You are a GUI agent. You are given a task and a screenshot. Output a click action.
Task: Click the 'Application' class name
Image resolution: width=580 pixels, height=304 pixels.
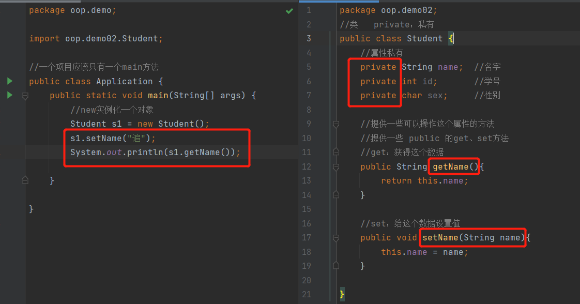[x=124, y=81]
